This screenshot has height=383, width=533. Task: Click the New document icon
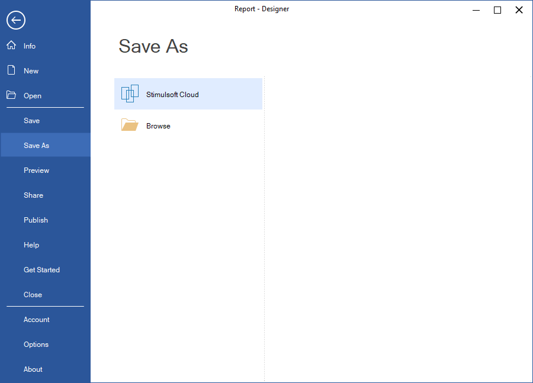pos(11,70)
